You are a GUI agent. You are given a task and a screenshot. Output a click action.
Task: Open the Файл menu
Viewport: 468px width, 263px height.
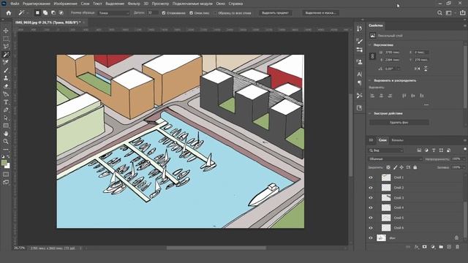[15, 4]
